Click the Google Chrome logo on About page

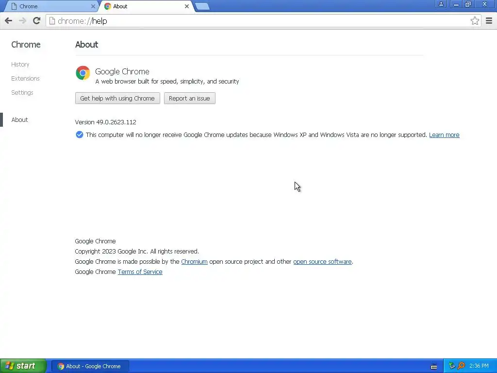83,73
